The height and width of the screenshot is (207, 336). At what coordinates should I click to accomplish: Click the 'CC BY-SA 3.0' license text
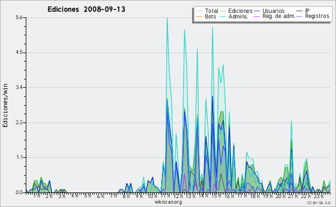click(319, 203)
